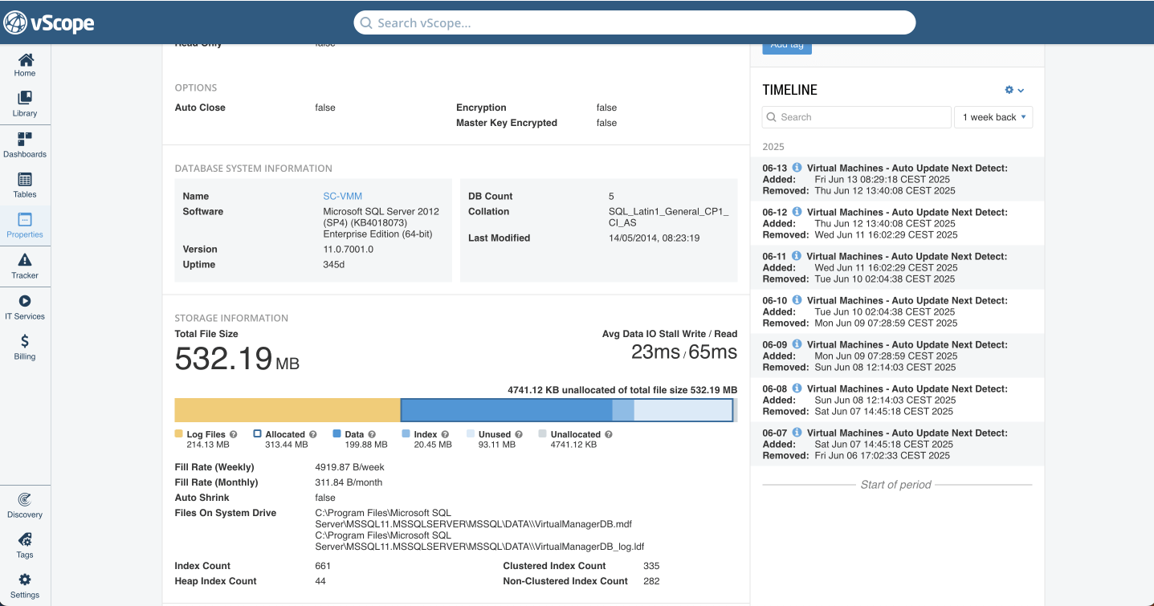Open Settings from the sidebar
The width and height of the screenshot is (1154, 606).
25,586
